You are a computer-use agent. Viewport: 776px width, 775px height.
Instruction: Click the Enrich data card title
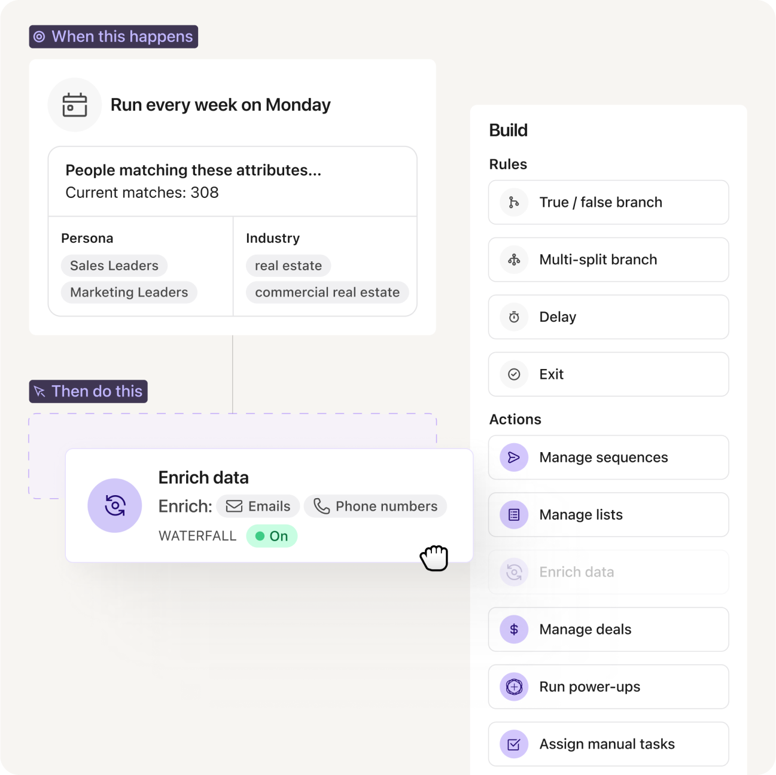(203, 478)
